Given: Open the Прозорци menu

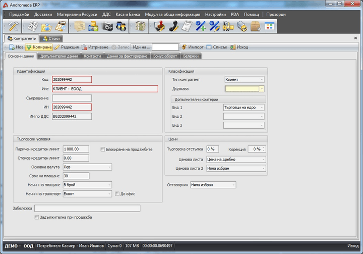Looking at the screenshot, I should pyautogui.click(x=276, y=14).
